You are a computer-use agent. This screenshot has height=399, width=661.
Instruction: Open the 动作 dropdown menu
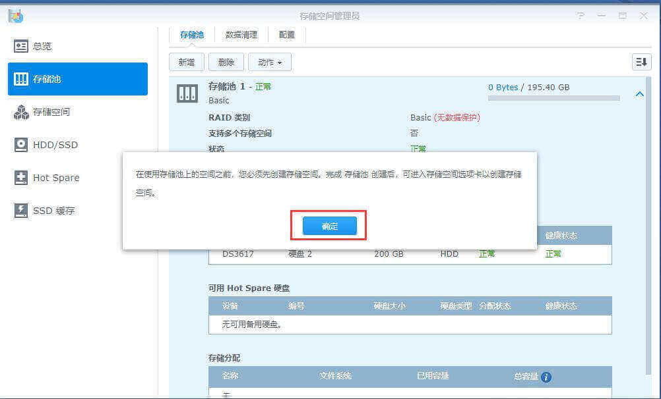(269, 63)
